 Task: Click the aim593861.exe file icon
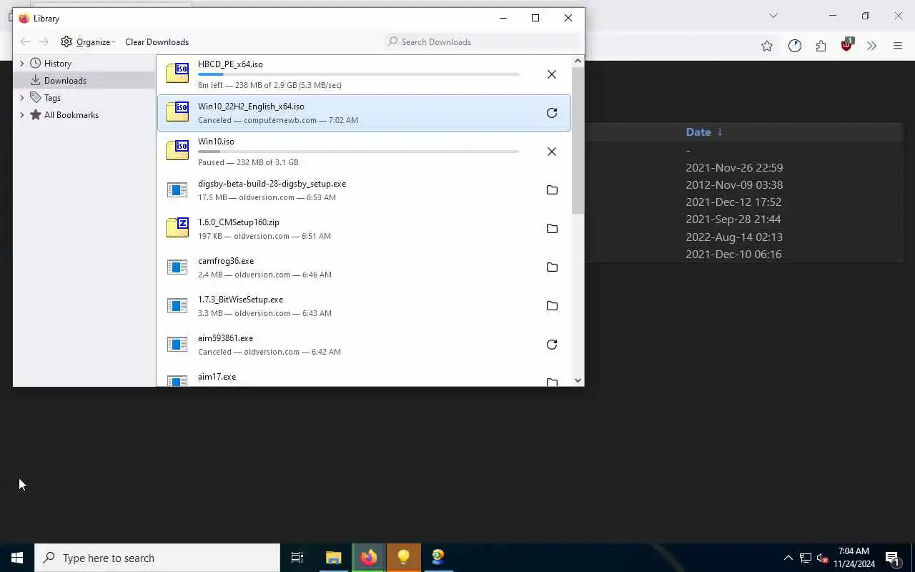177,345
